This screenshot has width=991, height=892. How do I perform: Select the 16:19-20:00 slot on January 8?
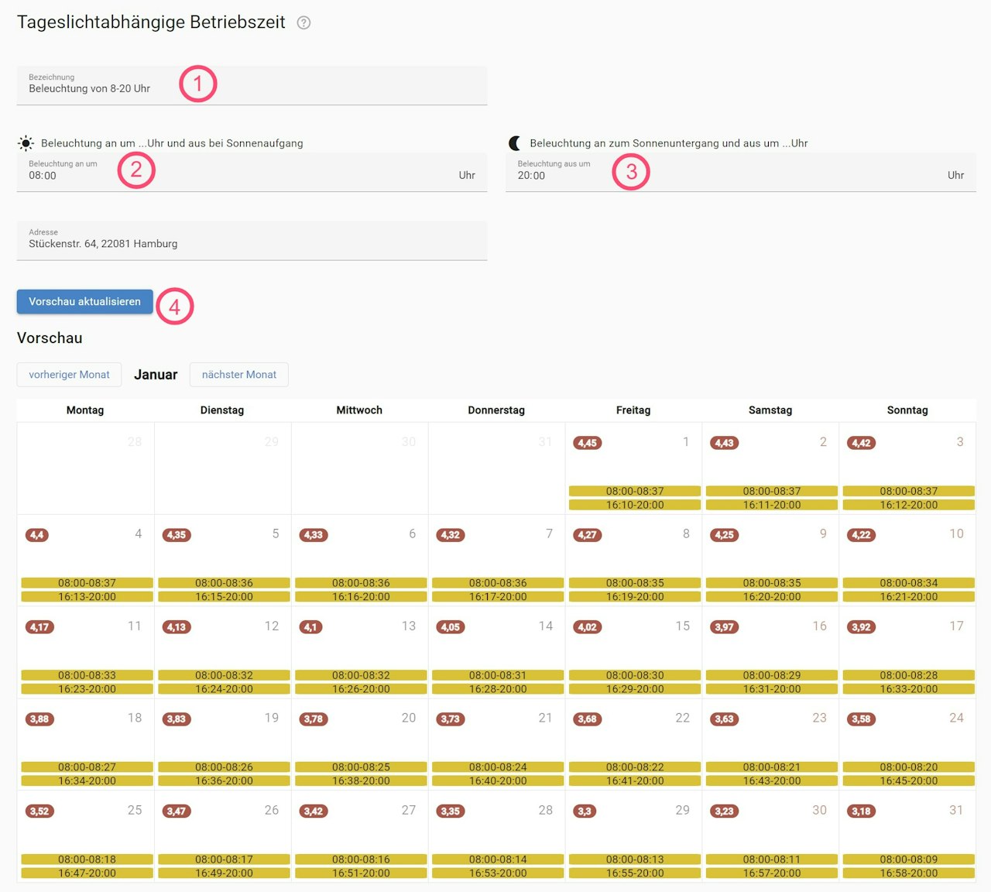(635, 597)
